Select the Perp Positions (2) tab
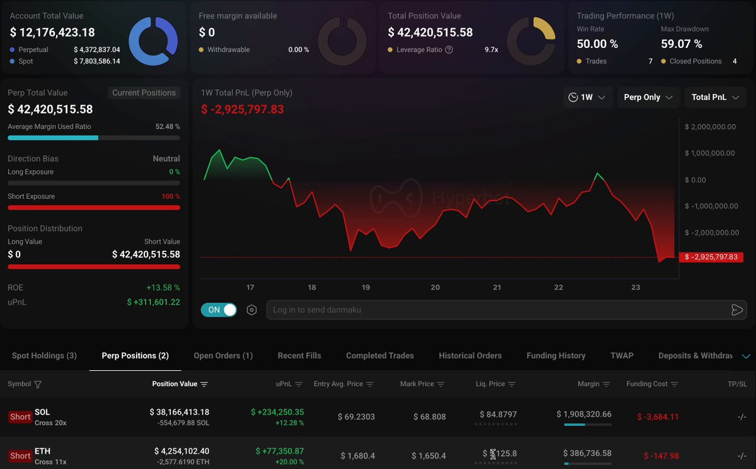756x469 pixels. 135,356
